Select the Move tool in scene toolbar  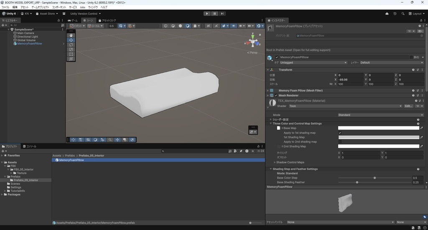pos(71,40)
